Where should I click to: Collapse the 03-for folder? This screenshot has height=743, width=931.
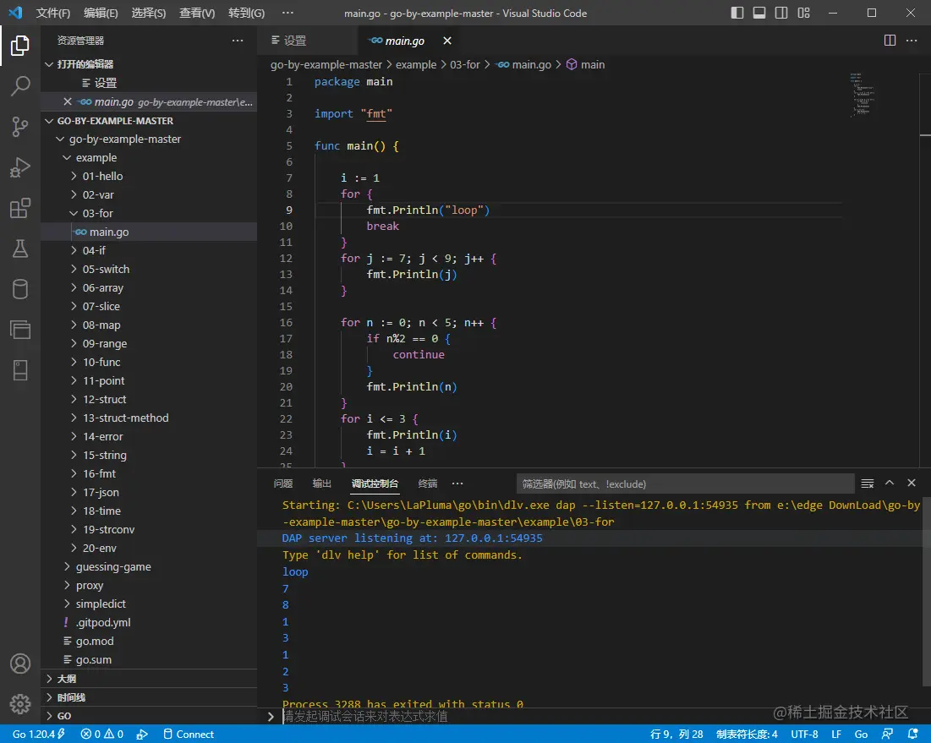[74, 213]
